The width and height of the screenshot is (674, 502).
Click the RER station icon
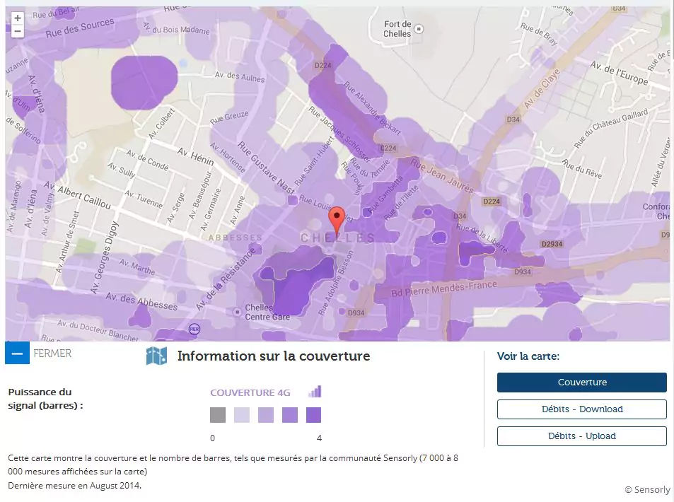(x=194, y=329)
